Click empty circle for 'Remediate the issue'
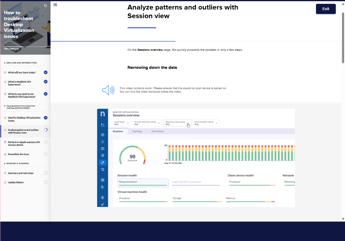345x241 pixels. pyautogui.click(x=46, y=154)
